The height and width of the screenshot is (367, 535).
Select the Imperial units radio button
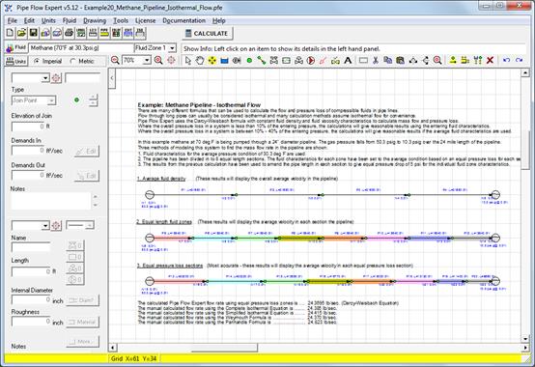pos(37,62)
